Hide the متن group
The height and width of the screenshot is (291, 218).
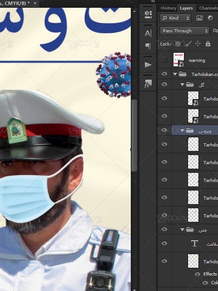click(164, 229)
